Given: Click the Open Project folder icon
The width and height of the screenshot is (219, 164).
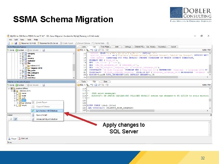Looking at the screenshot, I should [12, 43].
